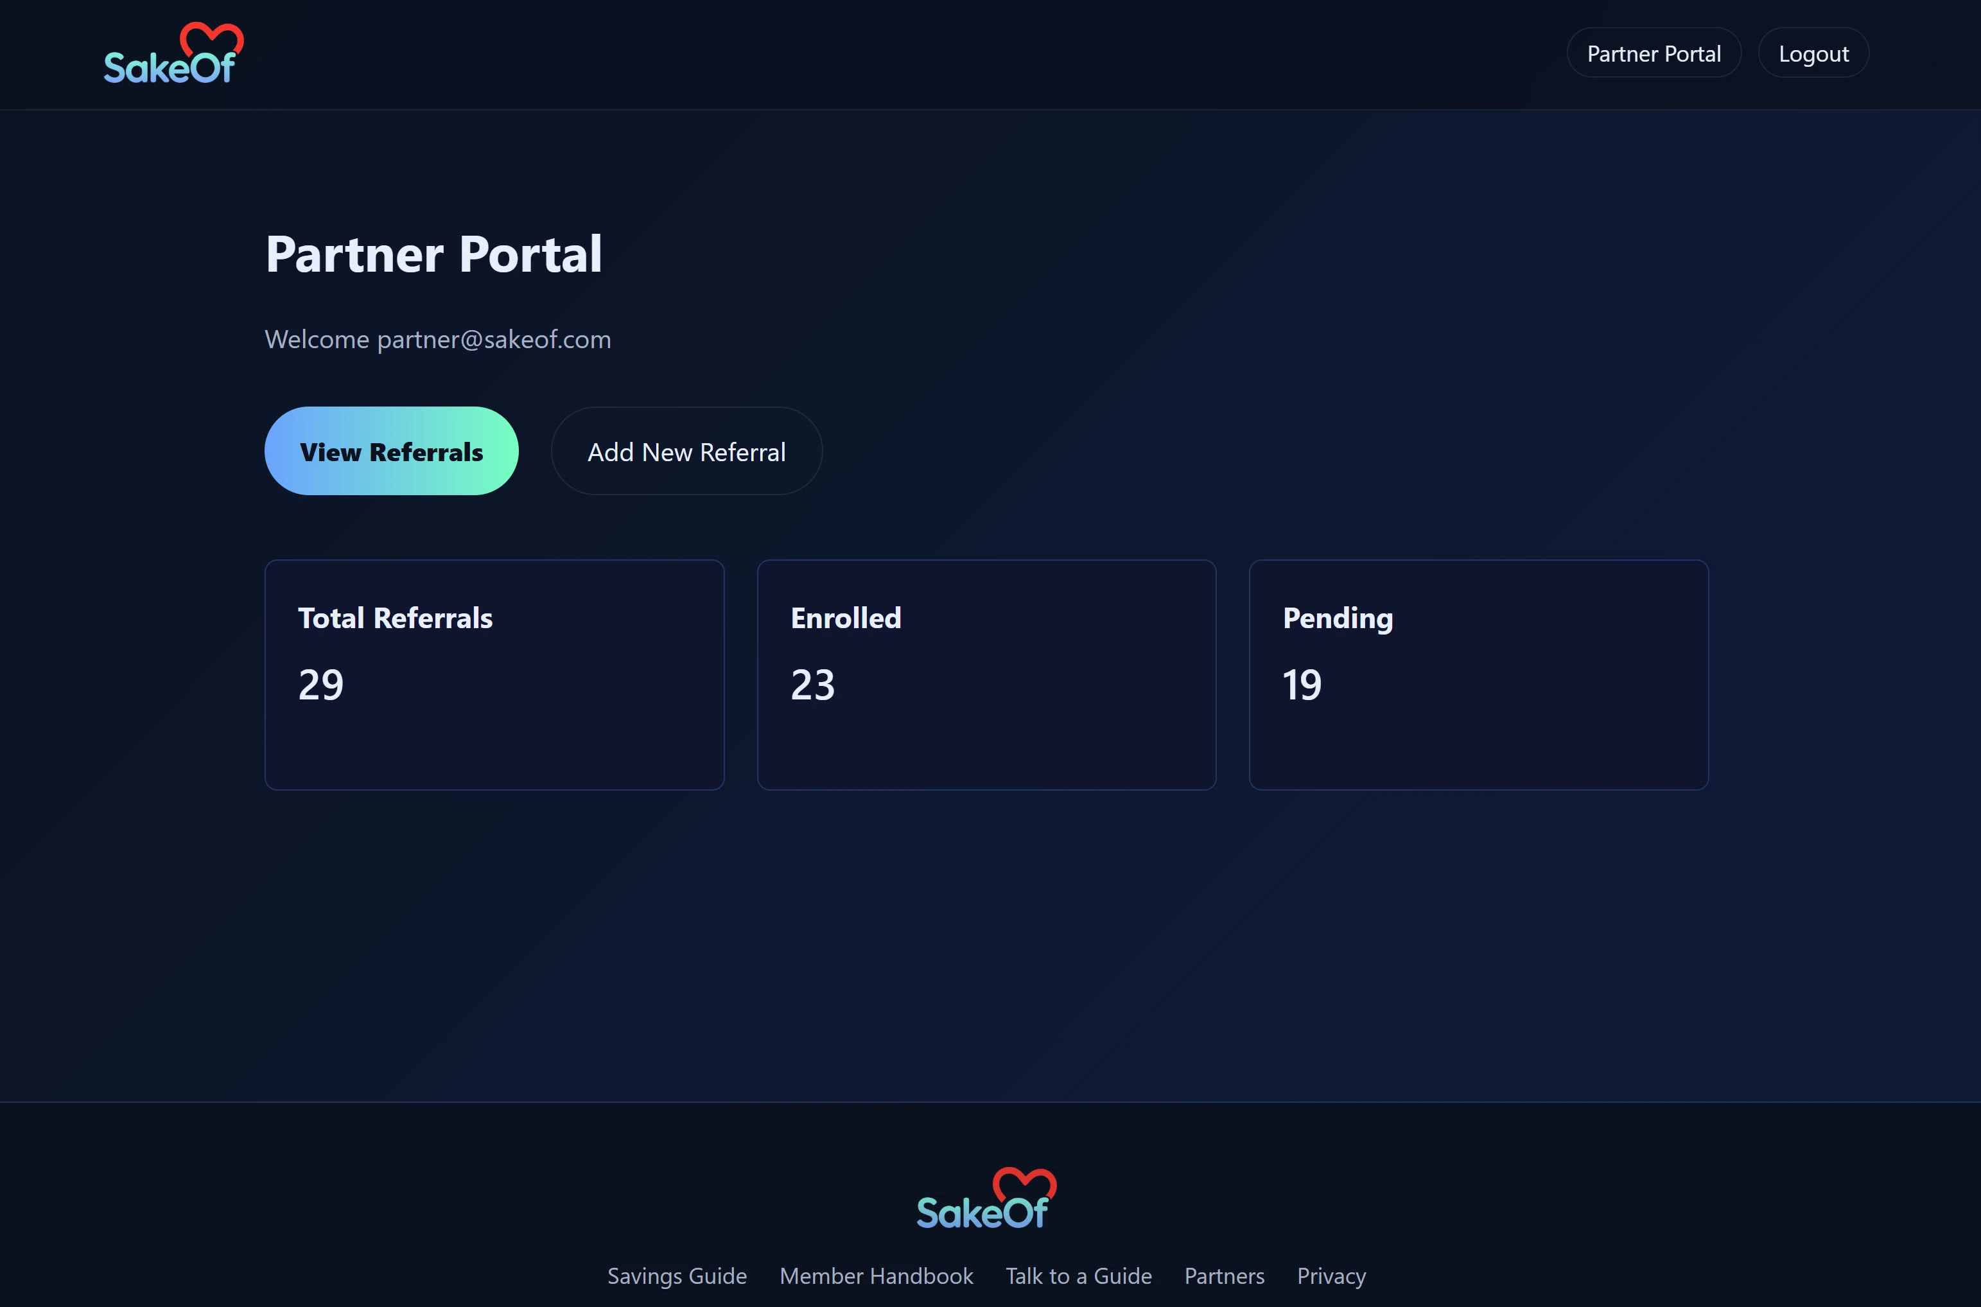Click the Partner Portal page heading
Viewport: 1981px width, 1307px height.
433,254
